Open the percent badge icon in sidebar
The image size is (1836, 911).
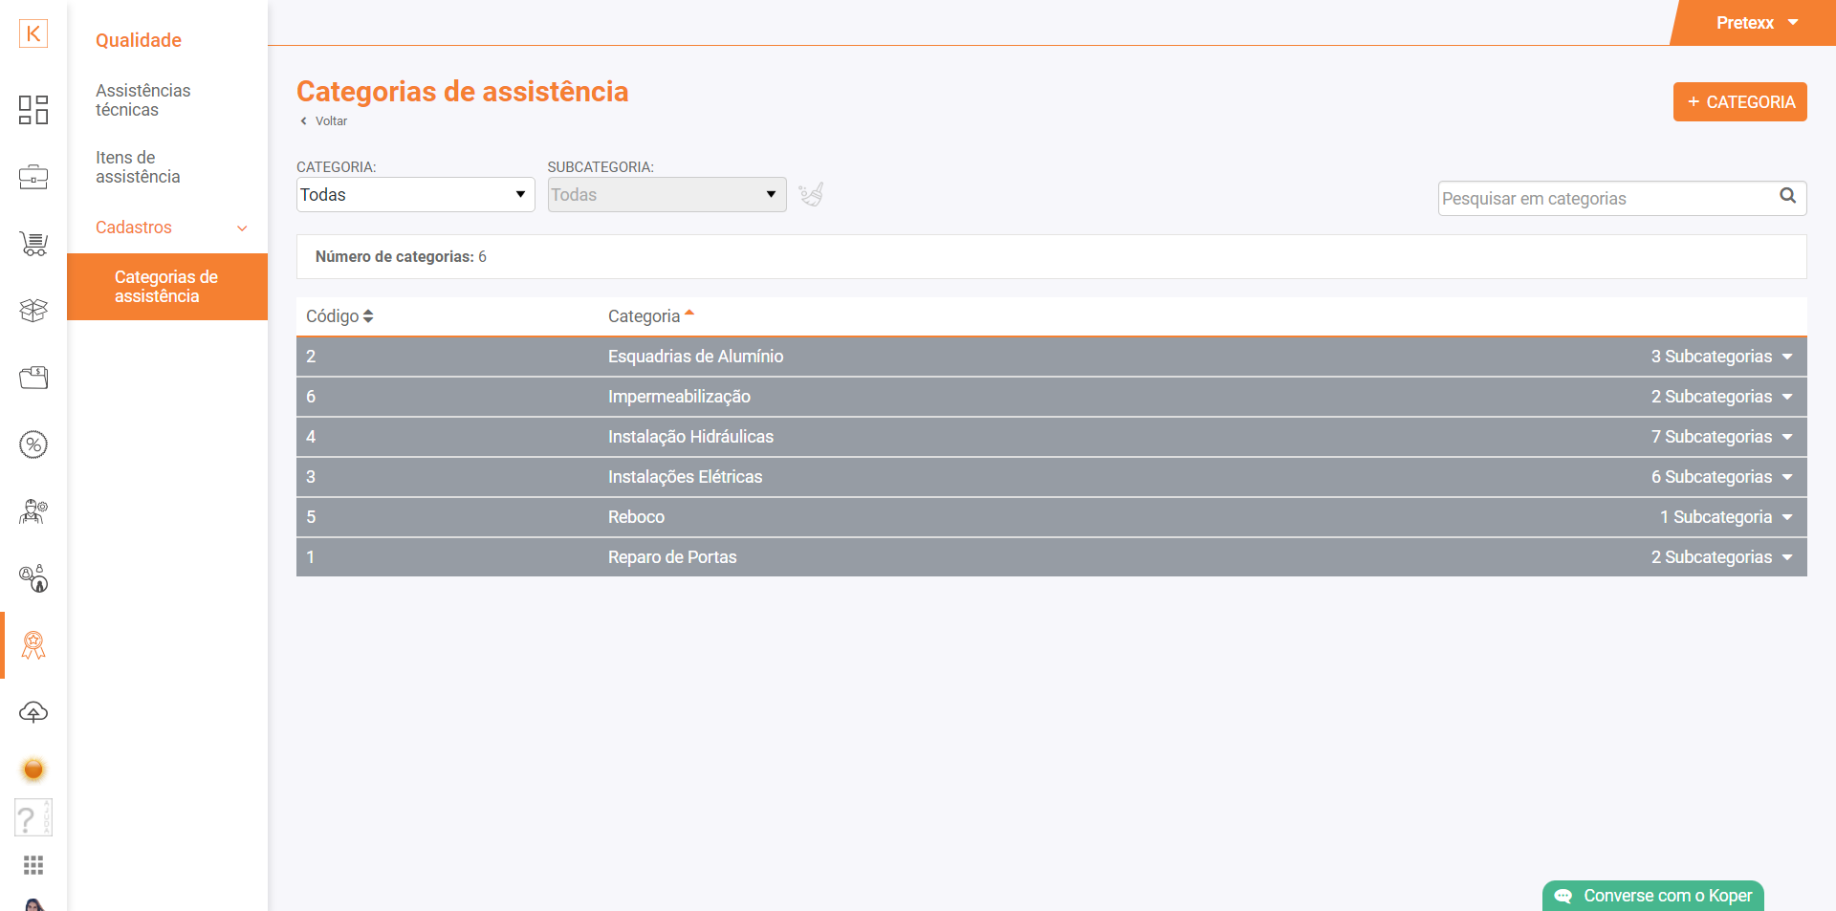click(33, 445)
